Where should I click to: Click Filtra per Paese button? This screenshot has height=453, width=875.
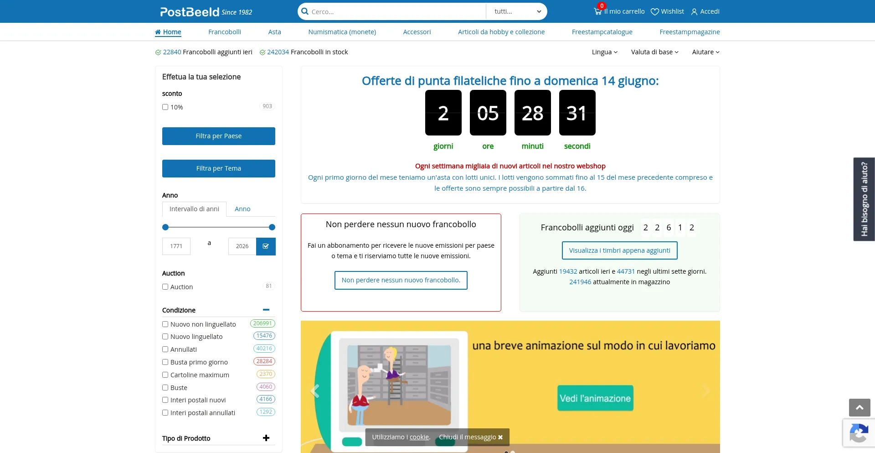[x=219, y=136]
